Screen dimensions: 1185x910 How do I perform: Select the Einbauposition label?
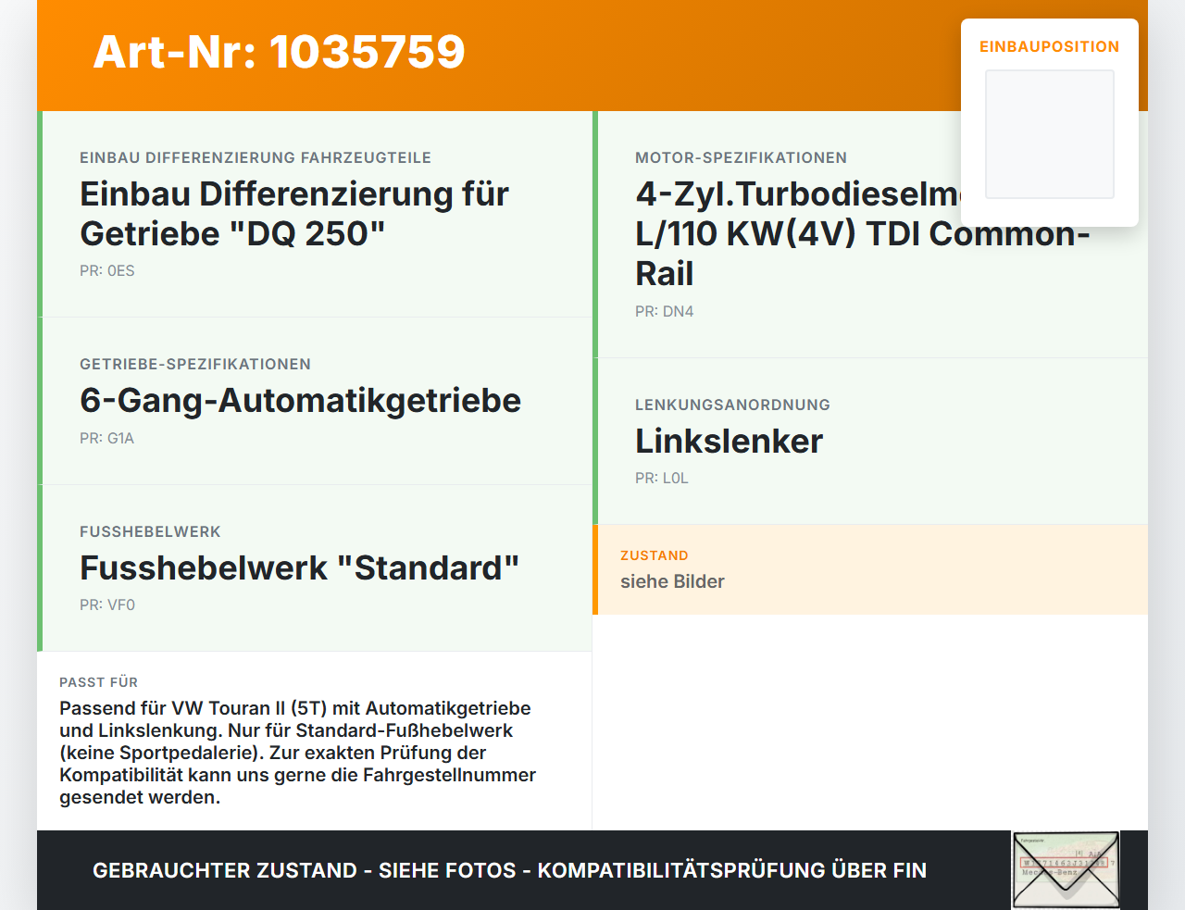coord(1050,46)
